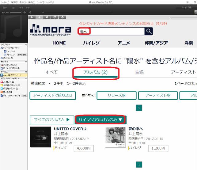197x170 pixels.
Task: Skip to previous track
Action: pyautogui.click(x=21, y=8)
